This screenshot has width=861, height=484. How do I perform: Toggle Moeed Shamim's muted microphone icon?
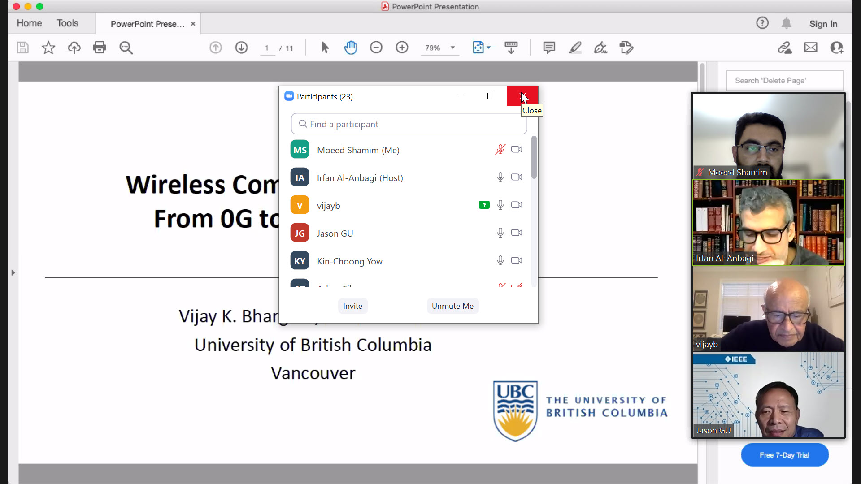point(500,150)
